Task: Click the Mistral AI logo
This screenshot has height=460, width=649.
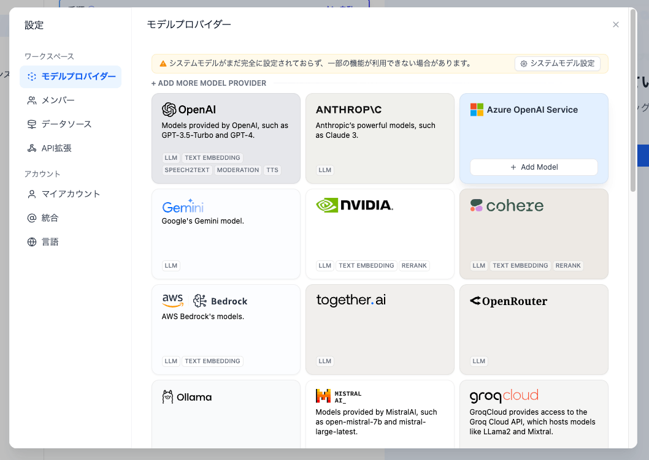Action: pos(339,396)
